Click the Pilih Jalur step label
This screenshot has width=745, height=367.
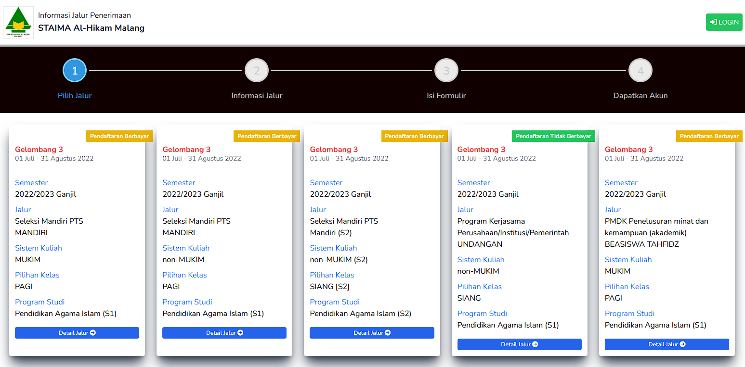click(x=75, y=96)
